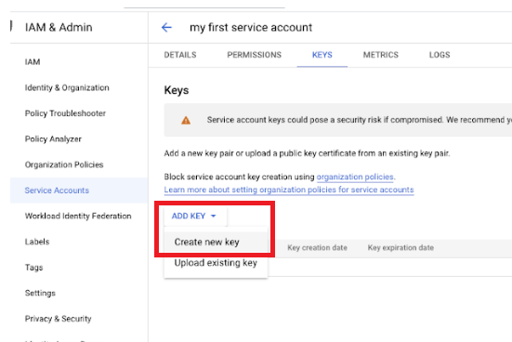512x342 pixels.
Task: Open the PERMISSIONS tab
Action: [255, 55]
